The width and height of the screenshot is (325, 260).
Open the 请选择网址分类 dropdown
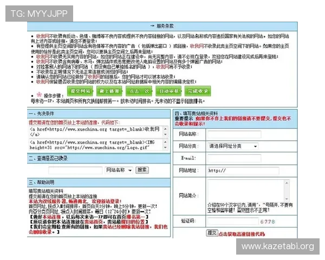(x=233, y=146)
